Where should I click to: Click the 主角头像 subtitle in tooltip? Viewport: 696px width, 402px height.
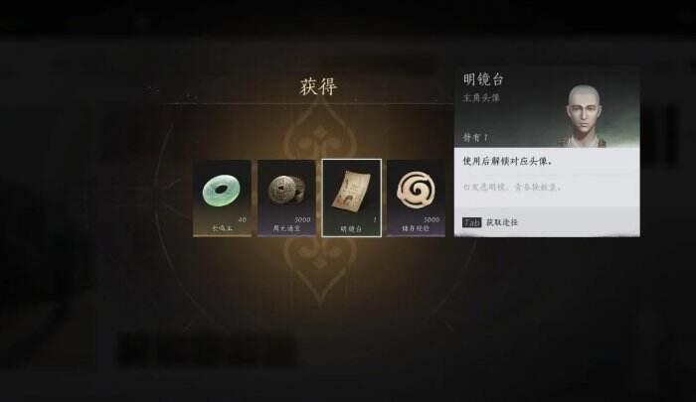coord(481,98)
